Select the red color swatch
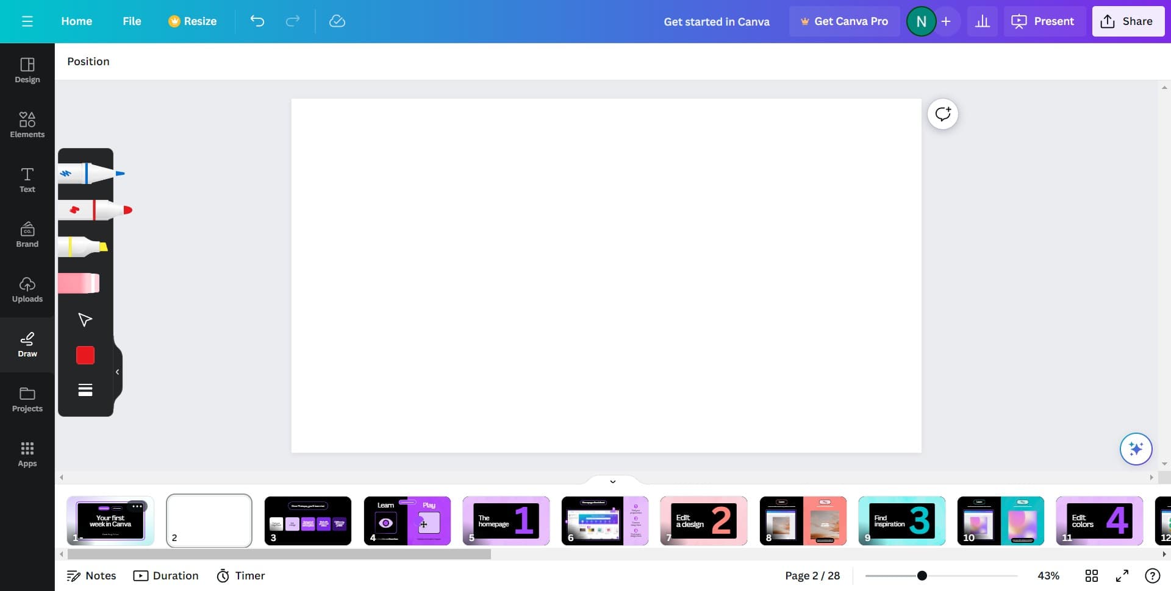 pyautogui.click(x=85, y=355)
